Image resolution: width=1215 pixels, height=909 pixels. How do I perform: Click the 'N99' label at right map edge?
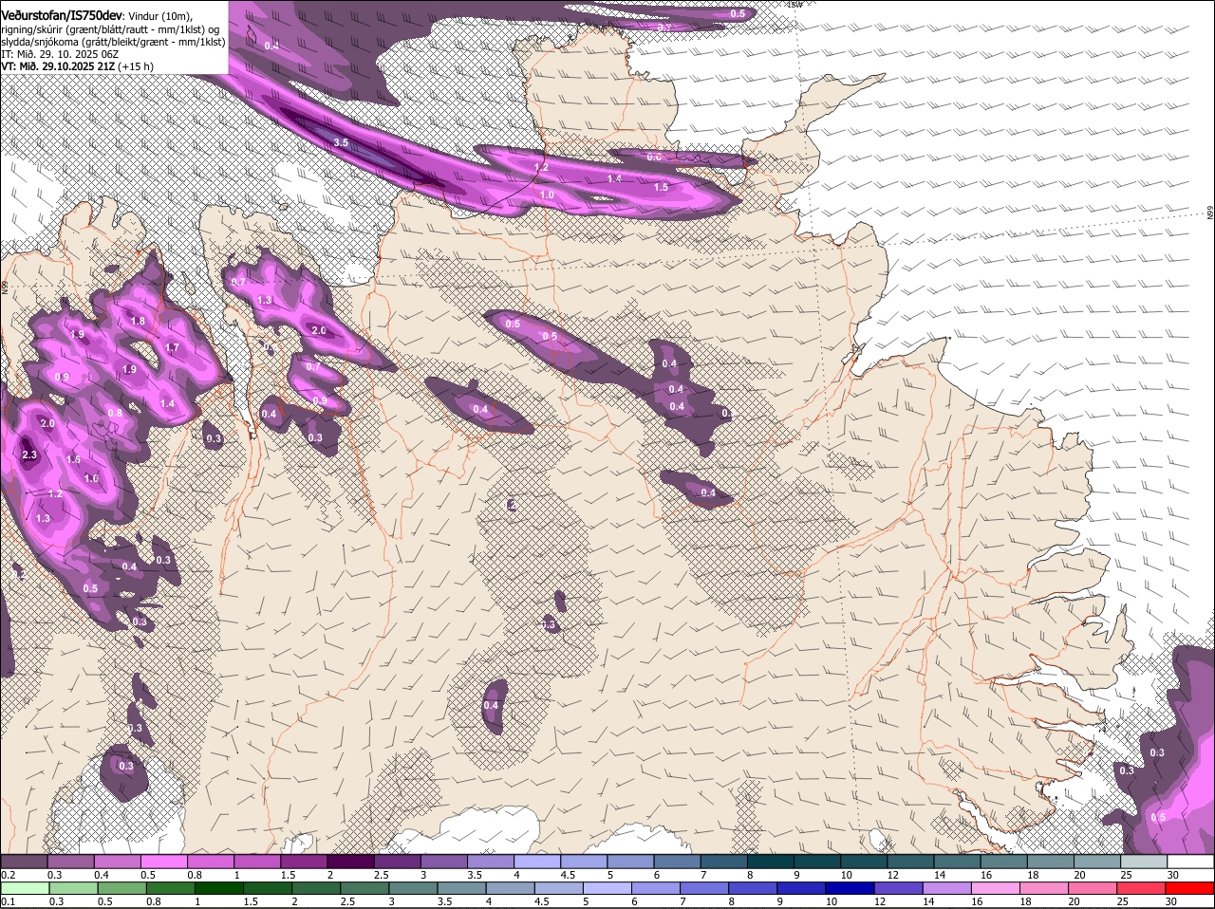point(1211,214)
